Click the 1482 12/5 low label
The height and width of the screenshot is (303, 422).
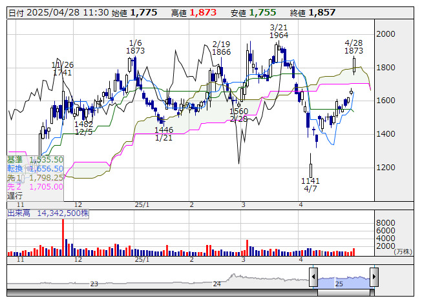tap(84, 128)
